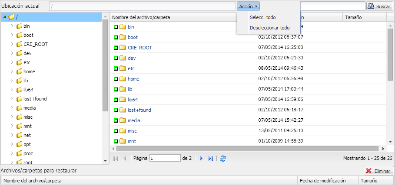Image resolution: width=395 pixels, height=185 pixels.
Task: Expand the mnt node in tree panel
Action: pyautogui.click(x=12, y=126)
